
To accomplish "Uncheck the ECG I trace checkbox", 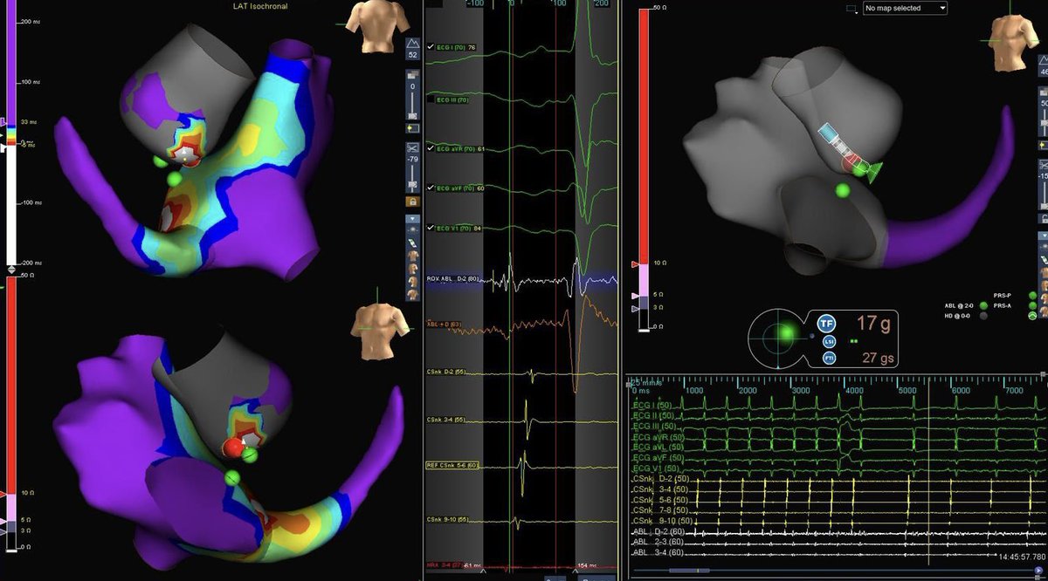I will (431, 47).
